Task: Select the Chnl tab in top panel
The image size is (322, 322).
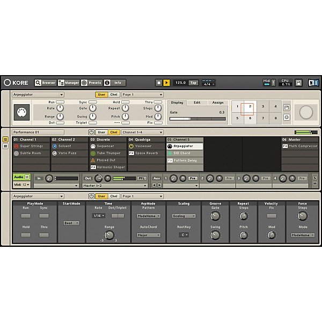Action: point(114,94)
